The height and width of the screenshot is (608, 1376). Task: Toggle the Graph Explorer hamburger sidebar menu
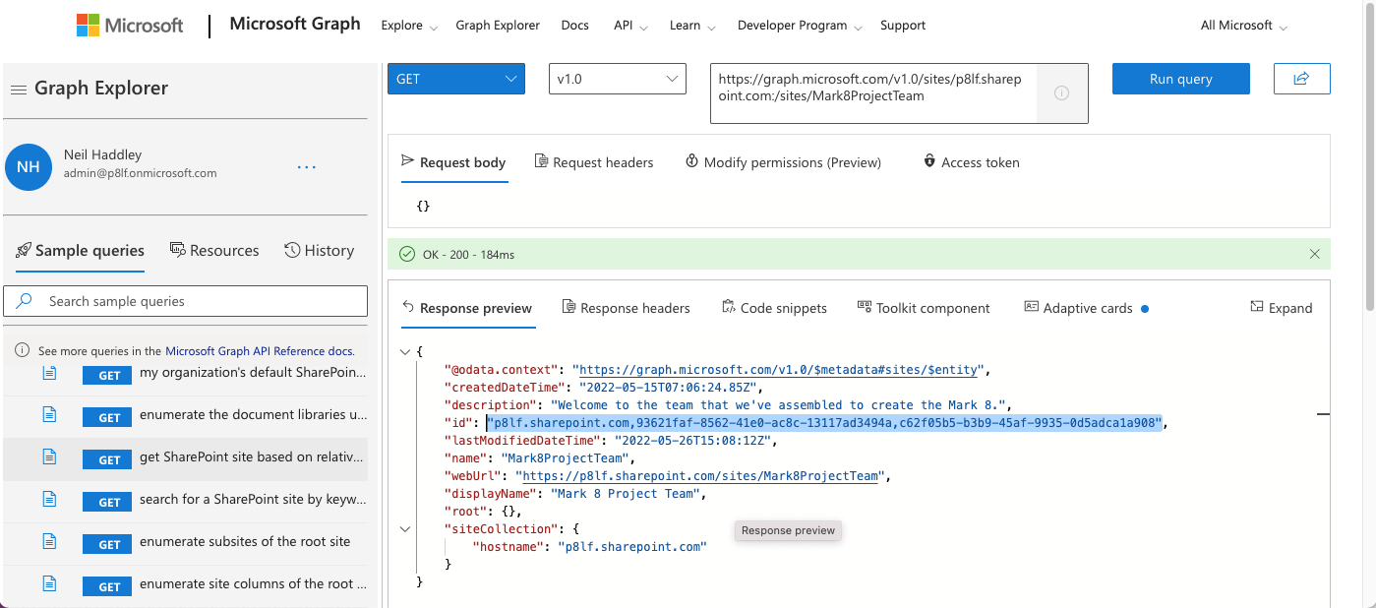(x=18, y=90)
